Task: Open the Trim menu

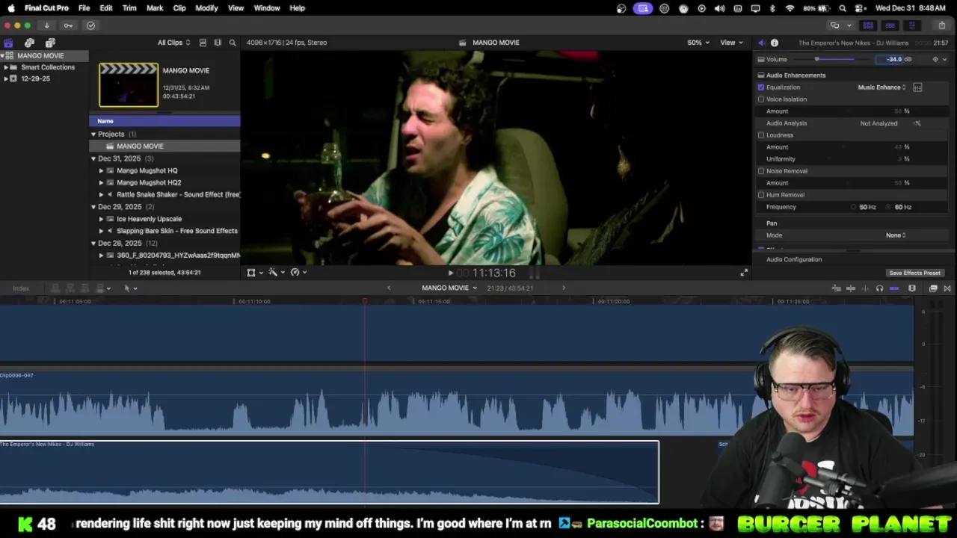Action: click(x=129, y=8)
